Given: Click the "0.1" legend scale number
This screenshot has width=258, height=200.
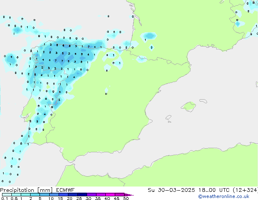Looking at the screenshot, I should click(x=4, y=198).
